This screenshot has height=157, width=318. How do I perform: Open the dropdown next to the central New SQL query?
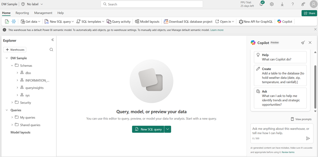click(x=168, y=129)
